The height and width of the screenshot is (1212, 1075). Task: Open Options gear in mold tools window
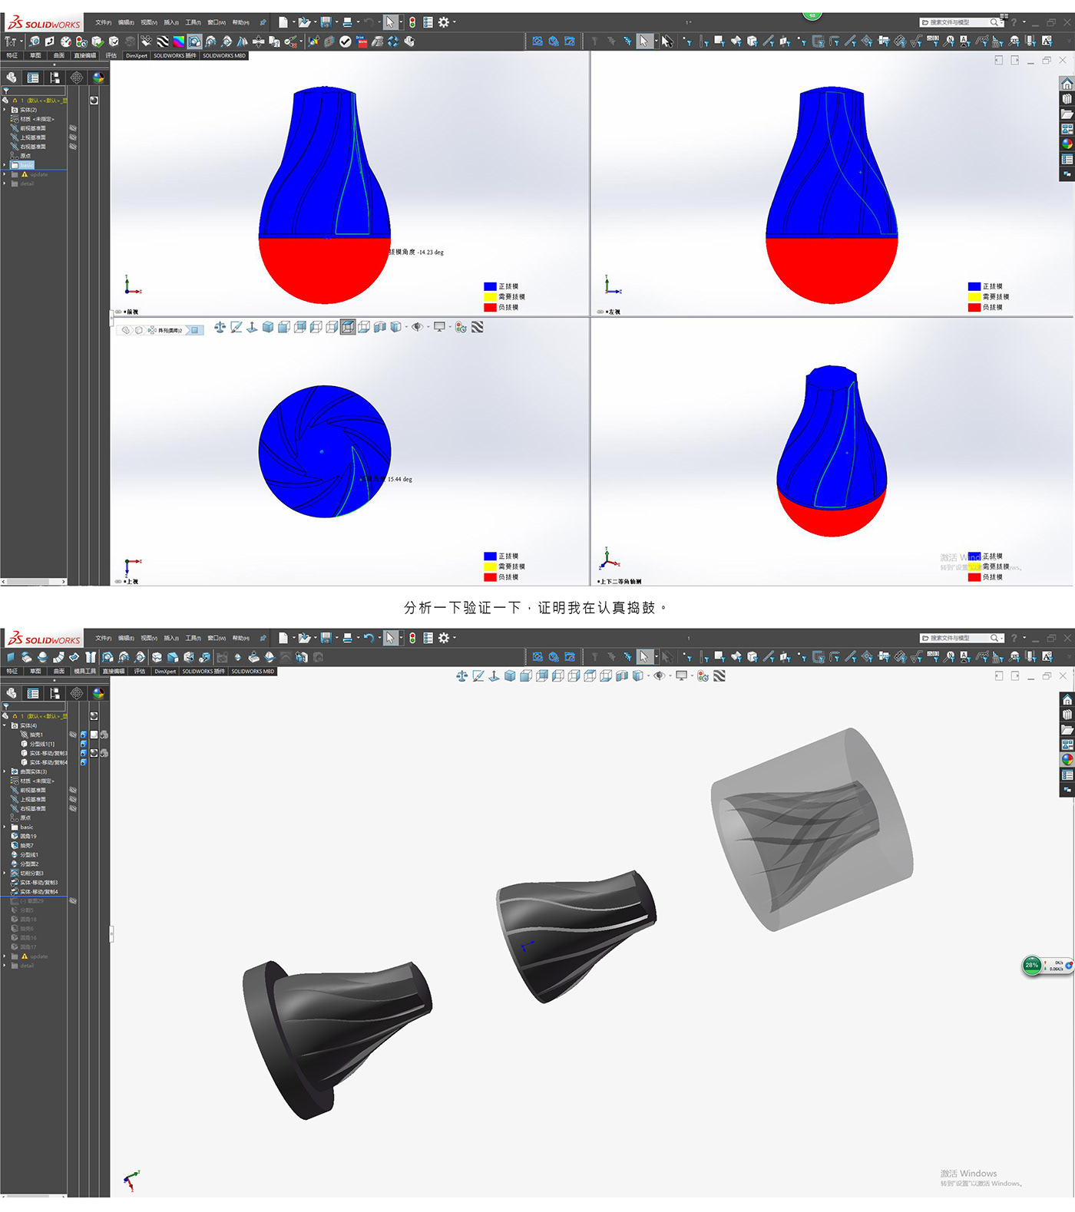click(x=444, y=638)
